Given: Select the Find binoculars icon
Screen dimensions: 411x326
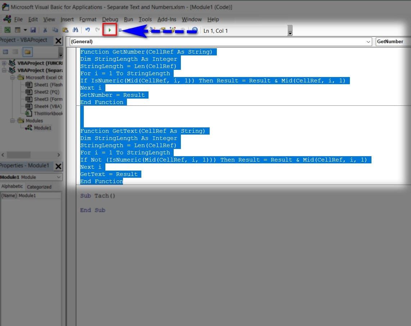Looking at the screenshot, I should coord(75,30).
